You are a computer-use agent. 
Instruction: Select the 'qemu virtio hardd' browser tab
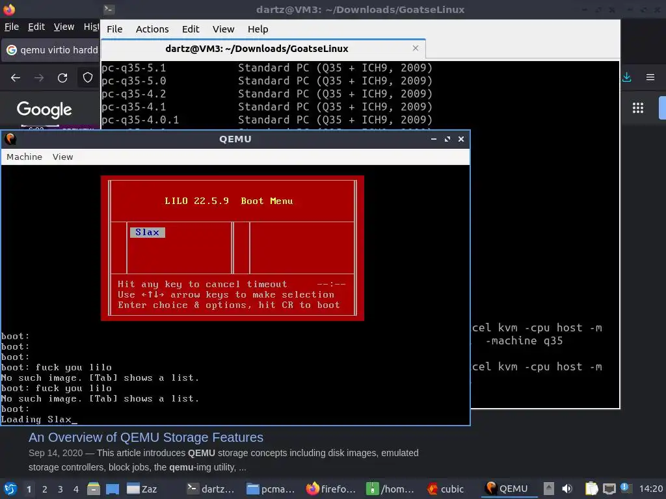coord(51,50)
